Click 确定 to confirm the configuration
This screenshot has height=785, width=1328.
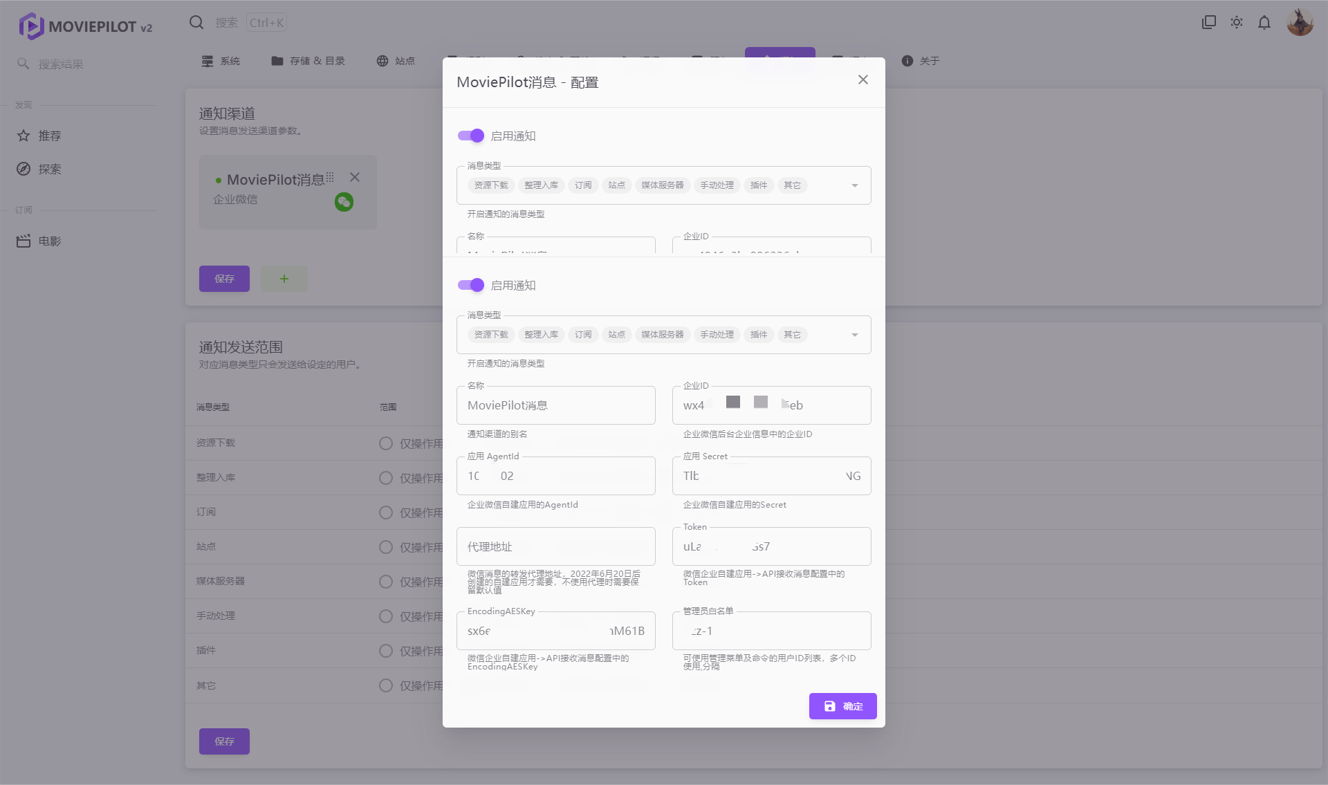[842, 706]
